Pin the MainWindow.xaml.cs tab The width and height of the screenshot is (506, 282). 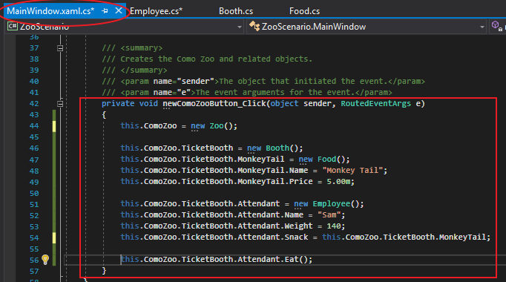105,11
